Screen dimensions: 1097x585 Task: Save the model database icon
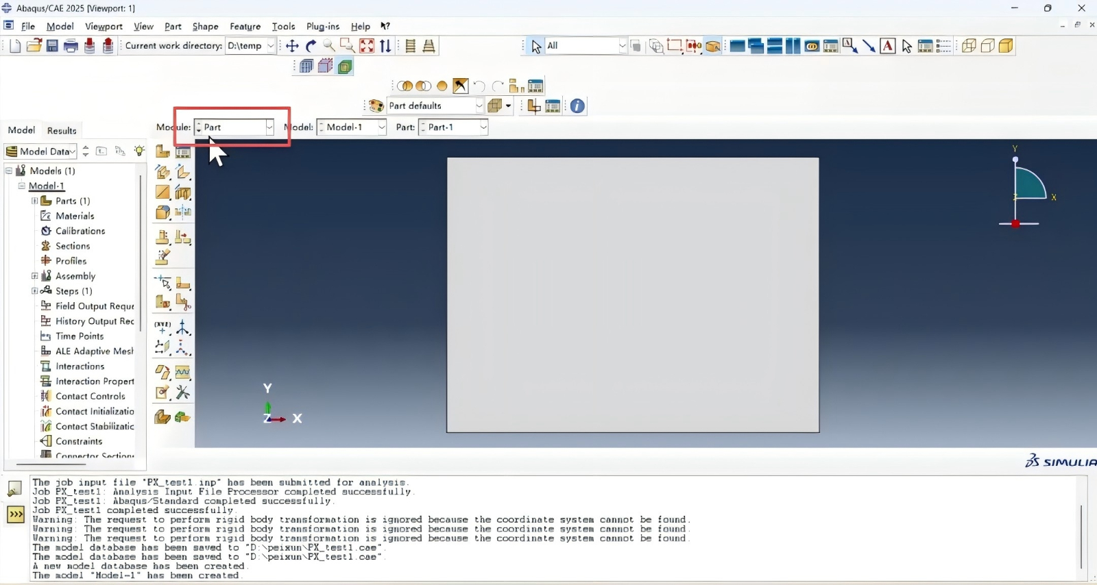click(x=52, y=46)
